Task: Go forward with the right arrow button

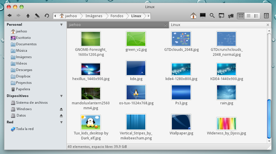Action: [x=18, y=16]
